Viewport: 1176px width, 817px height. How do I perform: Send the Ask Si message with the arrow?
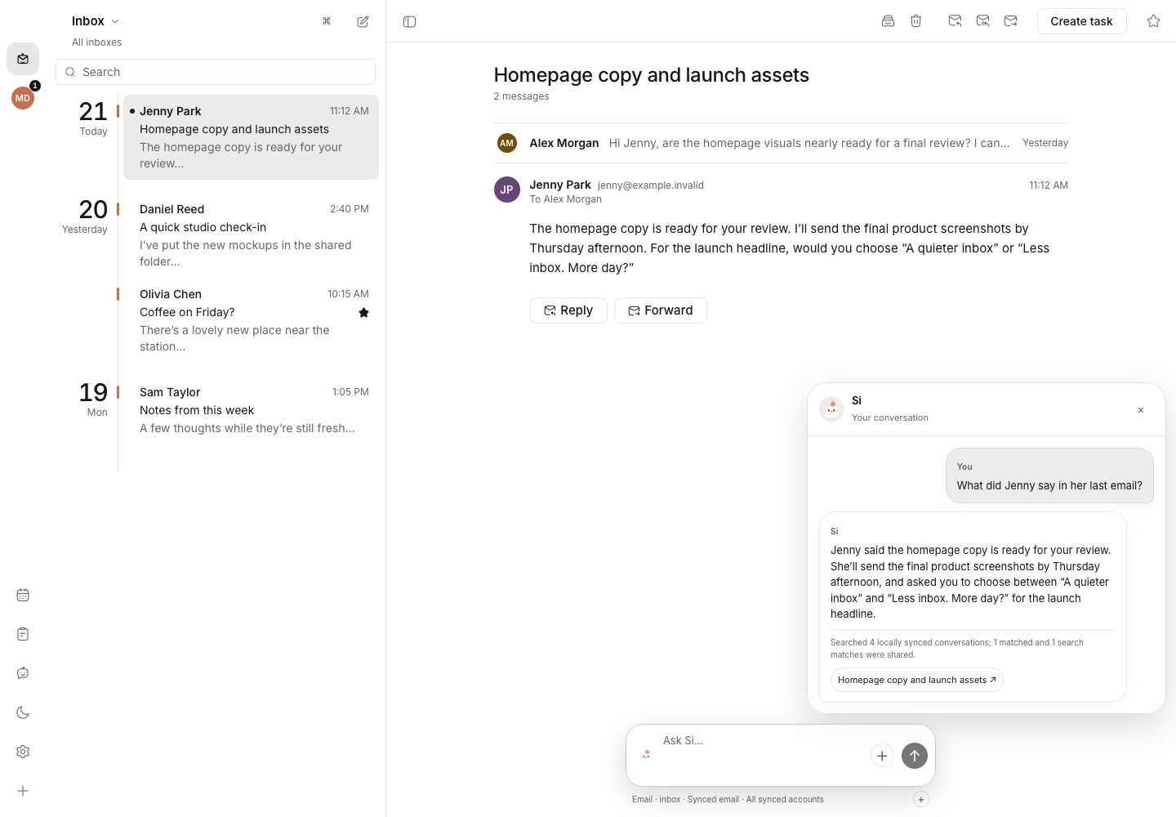(x=915, y=757)
